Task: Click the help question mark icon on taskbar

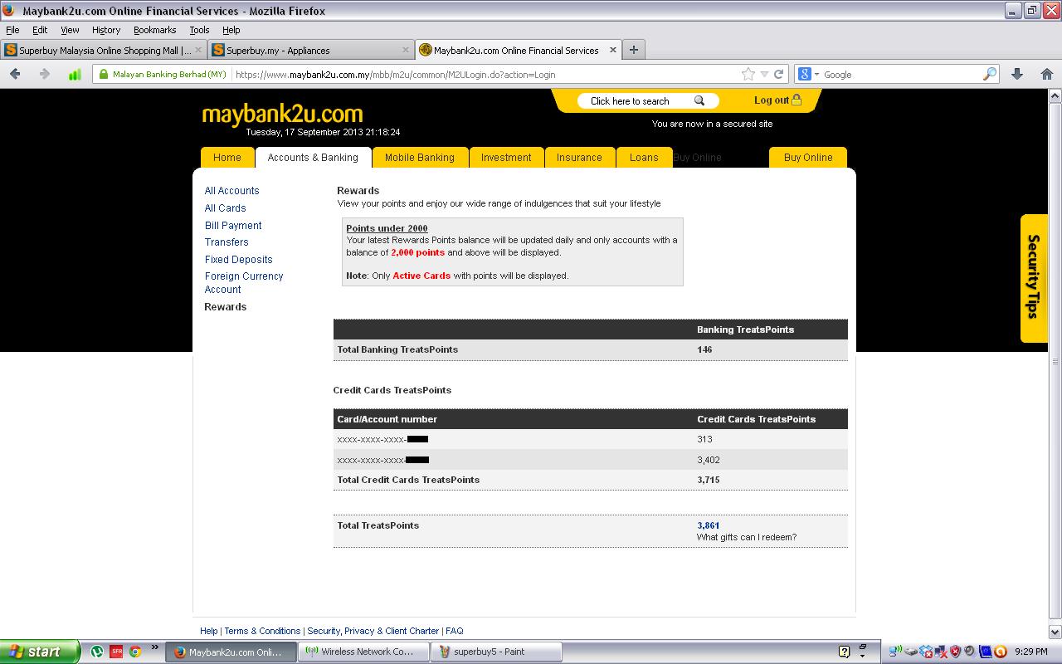Action: click(x=844, y=652)
